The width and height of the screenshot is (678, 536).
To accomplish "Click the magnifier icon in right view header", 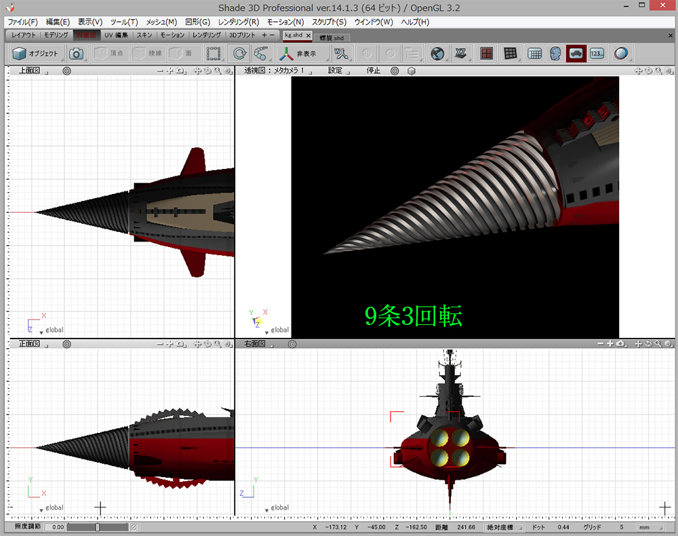I will [658, 344].
